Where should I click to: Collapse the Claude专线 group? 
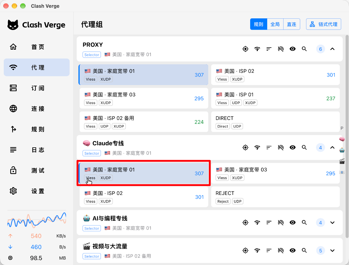332,148
